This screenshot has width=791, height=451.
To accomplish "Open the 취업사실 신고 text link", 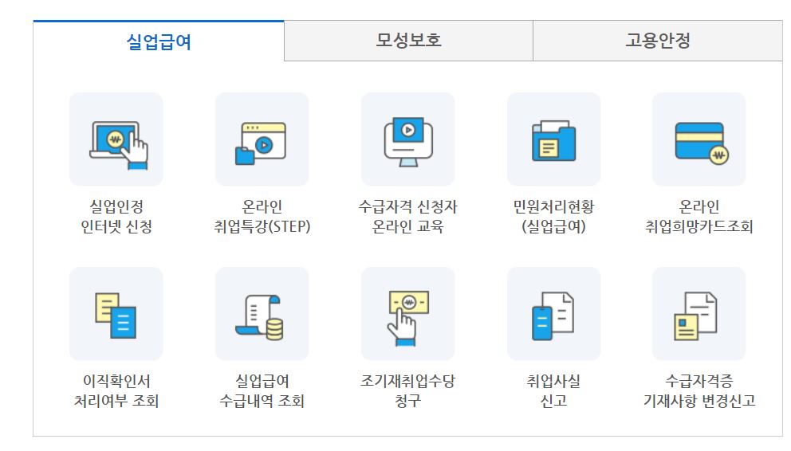I will (x=553, y=391).
